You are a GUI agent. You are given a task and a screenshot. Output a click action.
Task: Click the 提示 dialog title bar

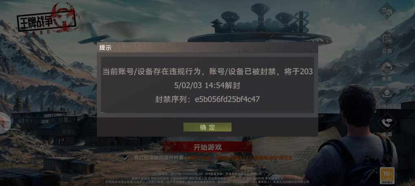pos(207,47)
